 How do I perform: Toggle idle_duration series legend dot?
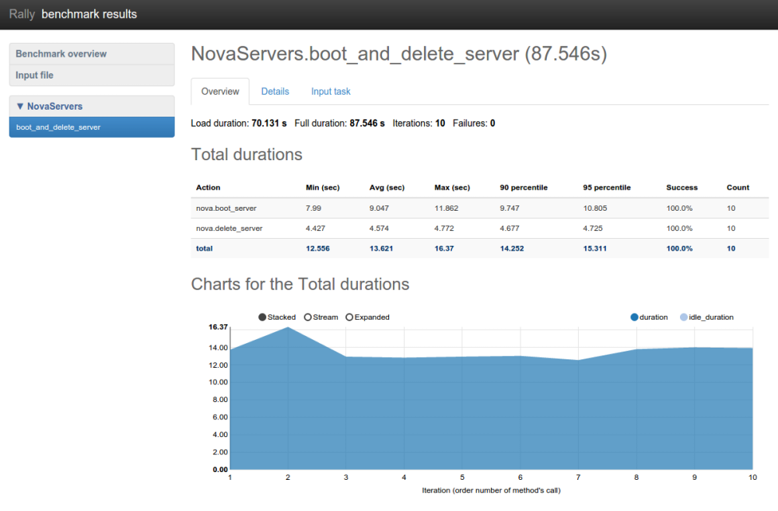(684, 317)
